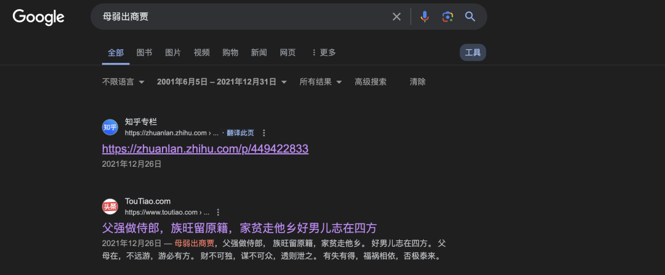
Task: Click the TouTiao.com site name
Action: (x=148, y=201)
